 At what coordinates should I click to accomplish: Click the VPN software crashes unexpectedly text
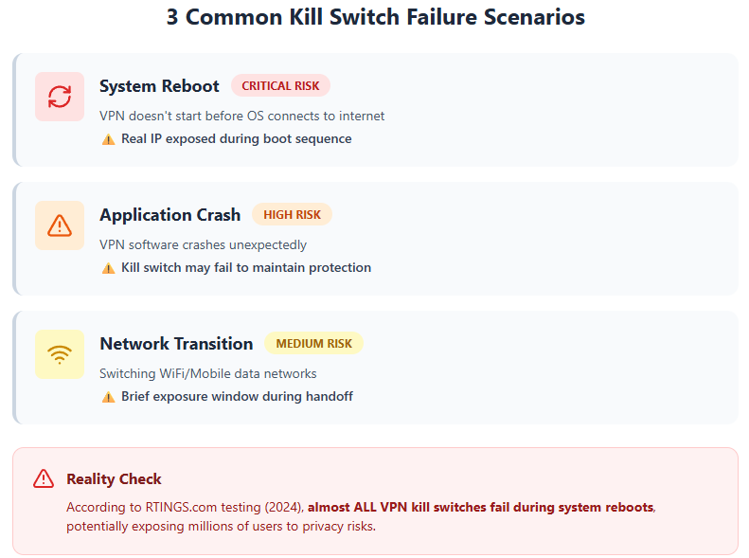(204, 244)
